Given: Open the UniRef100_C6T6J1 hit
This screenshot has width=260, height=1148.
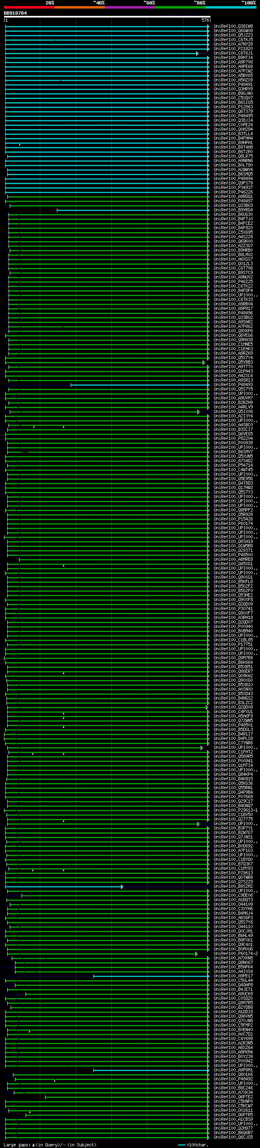Looking at the screenshot, I should click(x=233, y=53).
